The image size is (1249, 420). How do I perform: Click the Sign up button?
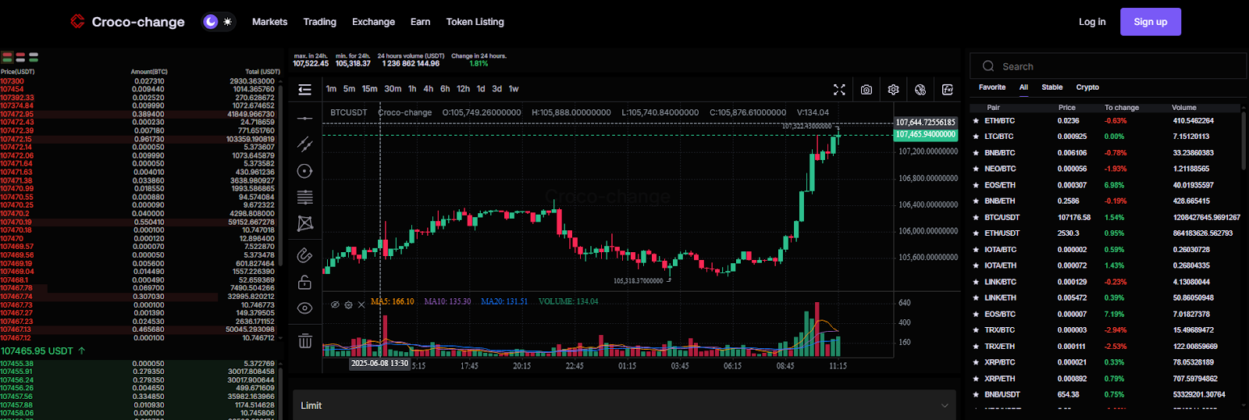pyautogui.click(x=1151, y=22)
